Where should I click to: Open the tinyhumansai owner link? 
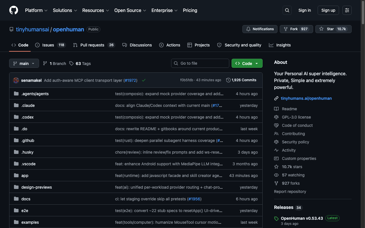33,29
